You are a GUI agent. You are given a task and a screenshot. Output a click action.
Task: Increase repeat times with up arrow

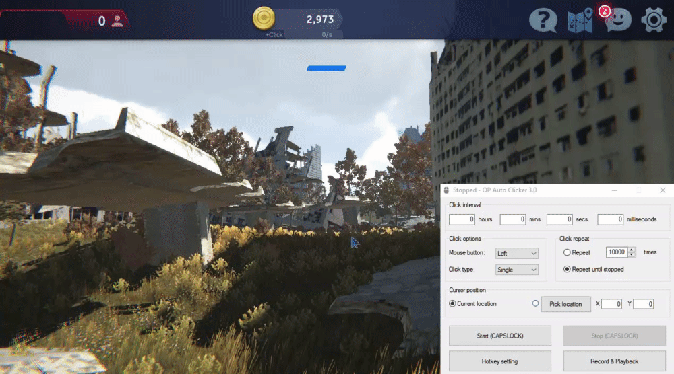632,250
